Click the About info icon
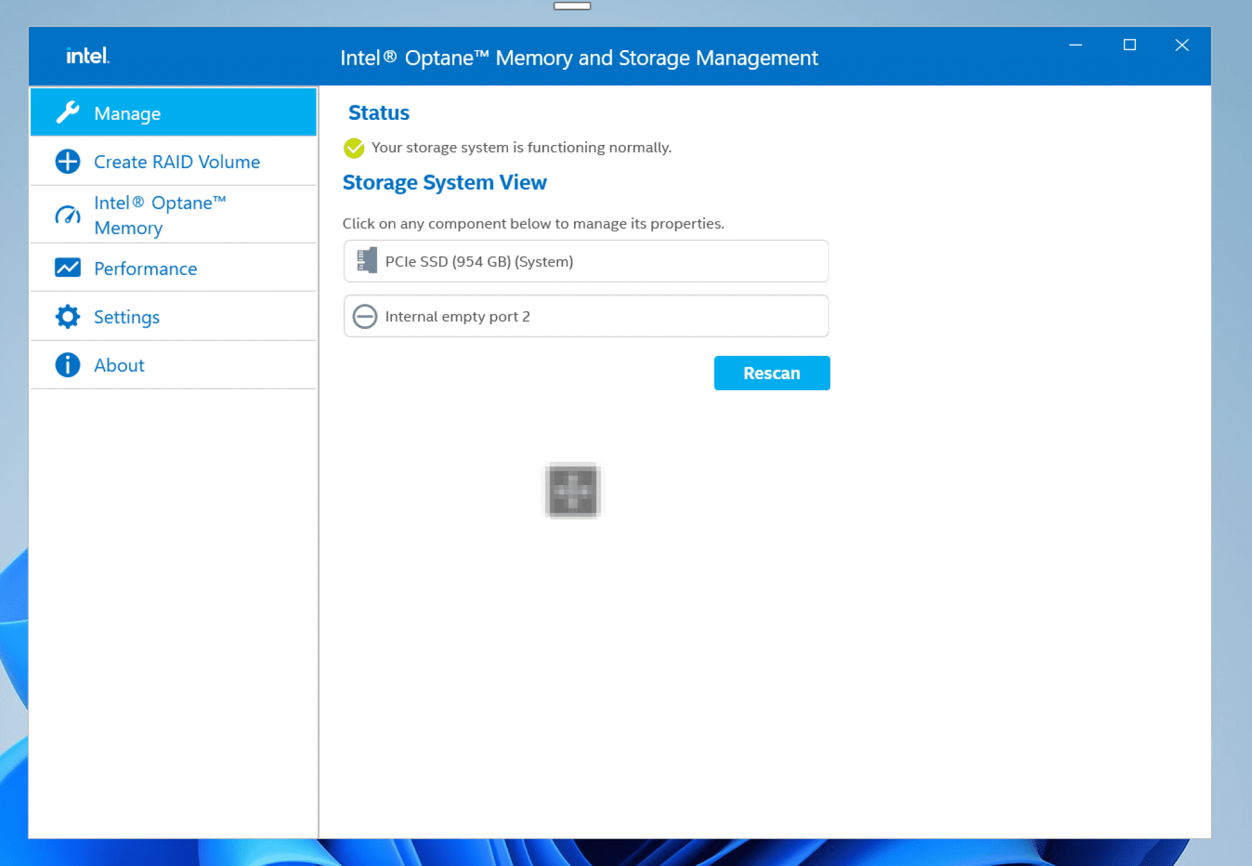1252x866 pixels. pyautogui.click(x=68, y=365)
